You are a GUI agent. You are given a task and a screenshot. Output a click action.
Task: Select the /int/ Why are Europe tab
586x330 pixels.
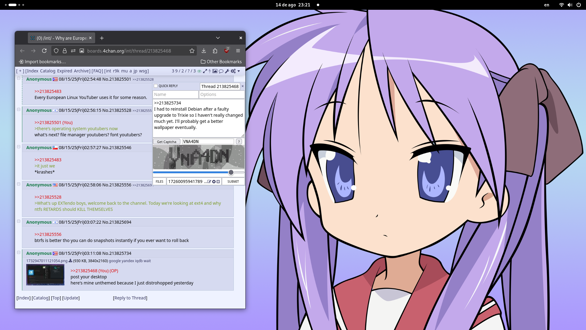point(61,38)
